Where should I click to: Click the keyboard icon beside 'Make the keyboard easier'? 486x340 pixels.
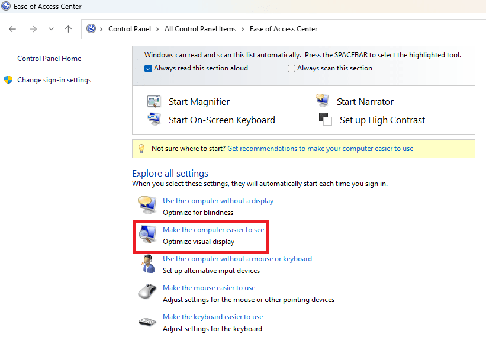pos(147,322)
